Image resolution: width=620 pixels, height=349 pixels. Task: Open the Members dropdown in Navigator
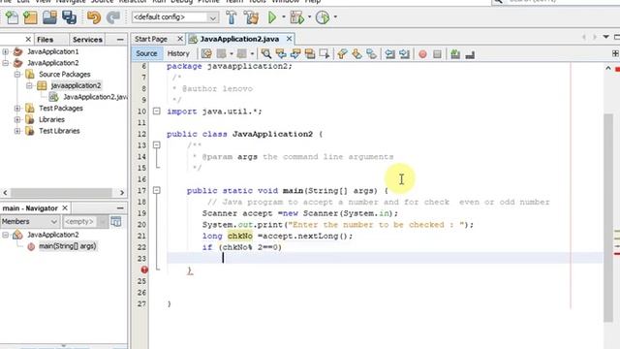(x=30, y=222)
